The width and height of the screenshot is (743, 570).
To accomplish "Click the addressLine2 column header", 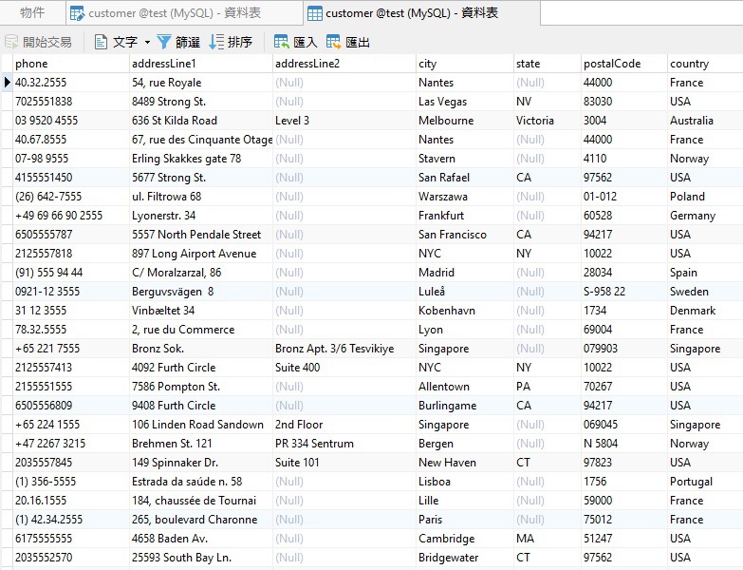I will click(x=344, y=64).
